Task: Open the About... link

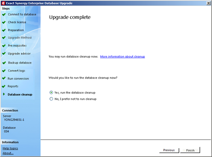Action: tap(8, 153)
